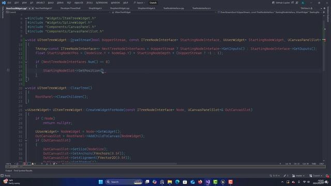Image resolution: width=331 pixels, height=186 pixels.
Task: Open the Crunch repository selector
Action: coord(316,176)
